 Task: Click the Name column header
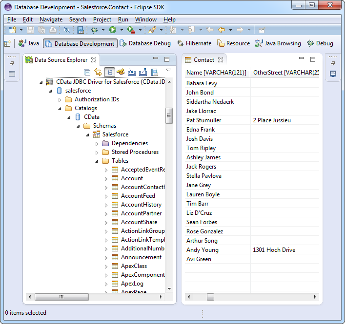[x=216, y=73]
